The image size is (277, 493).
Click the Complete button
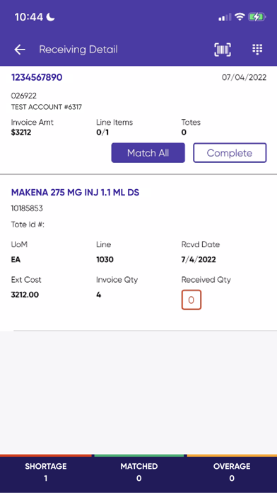[230, 153]
